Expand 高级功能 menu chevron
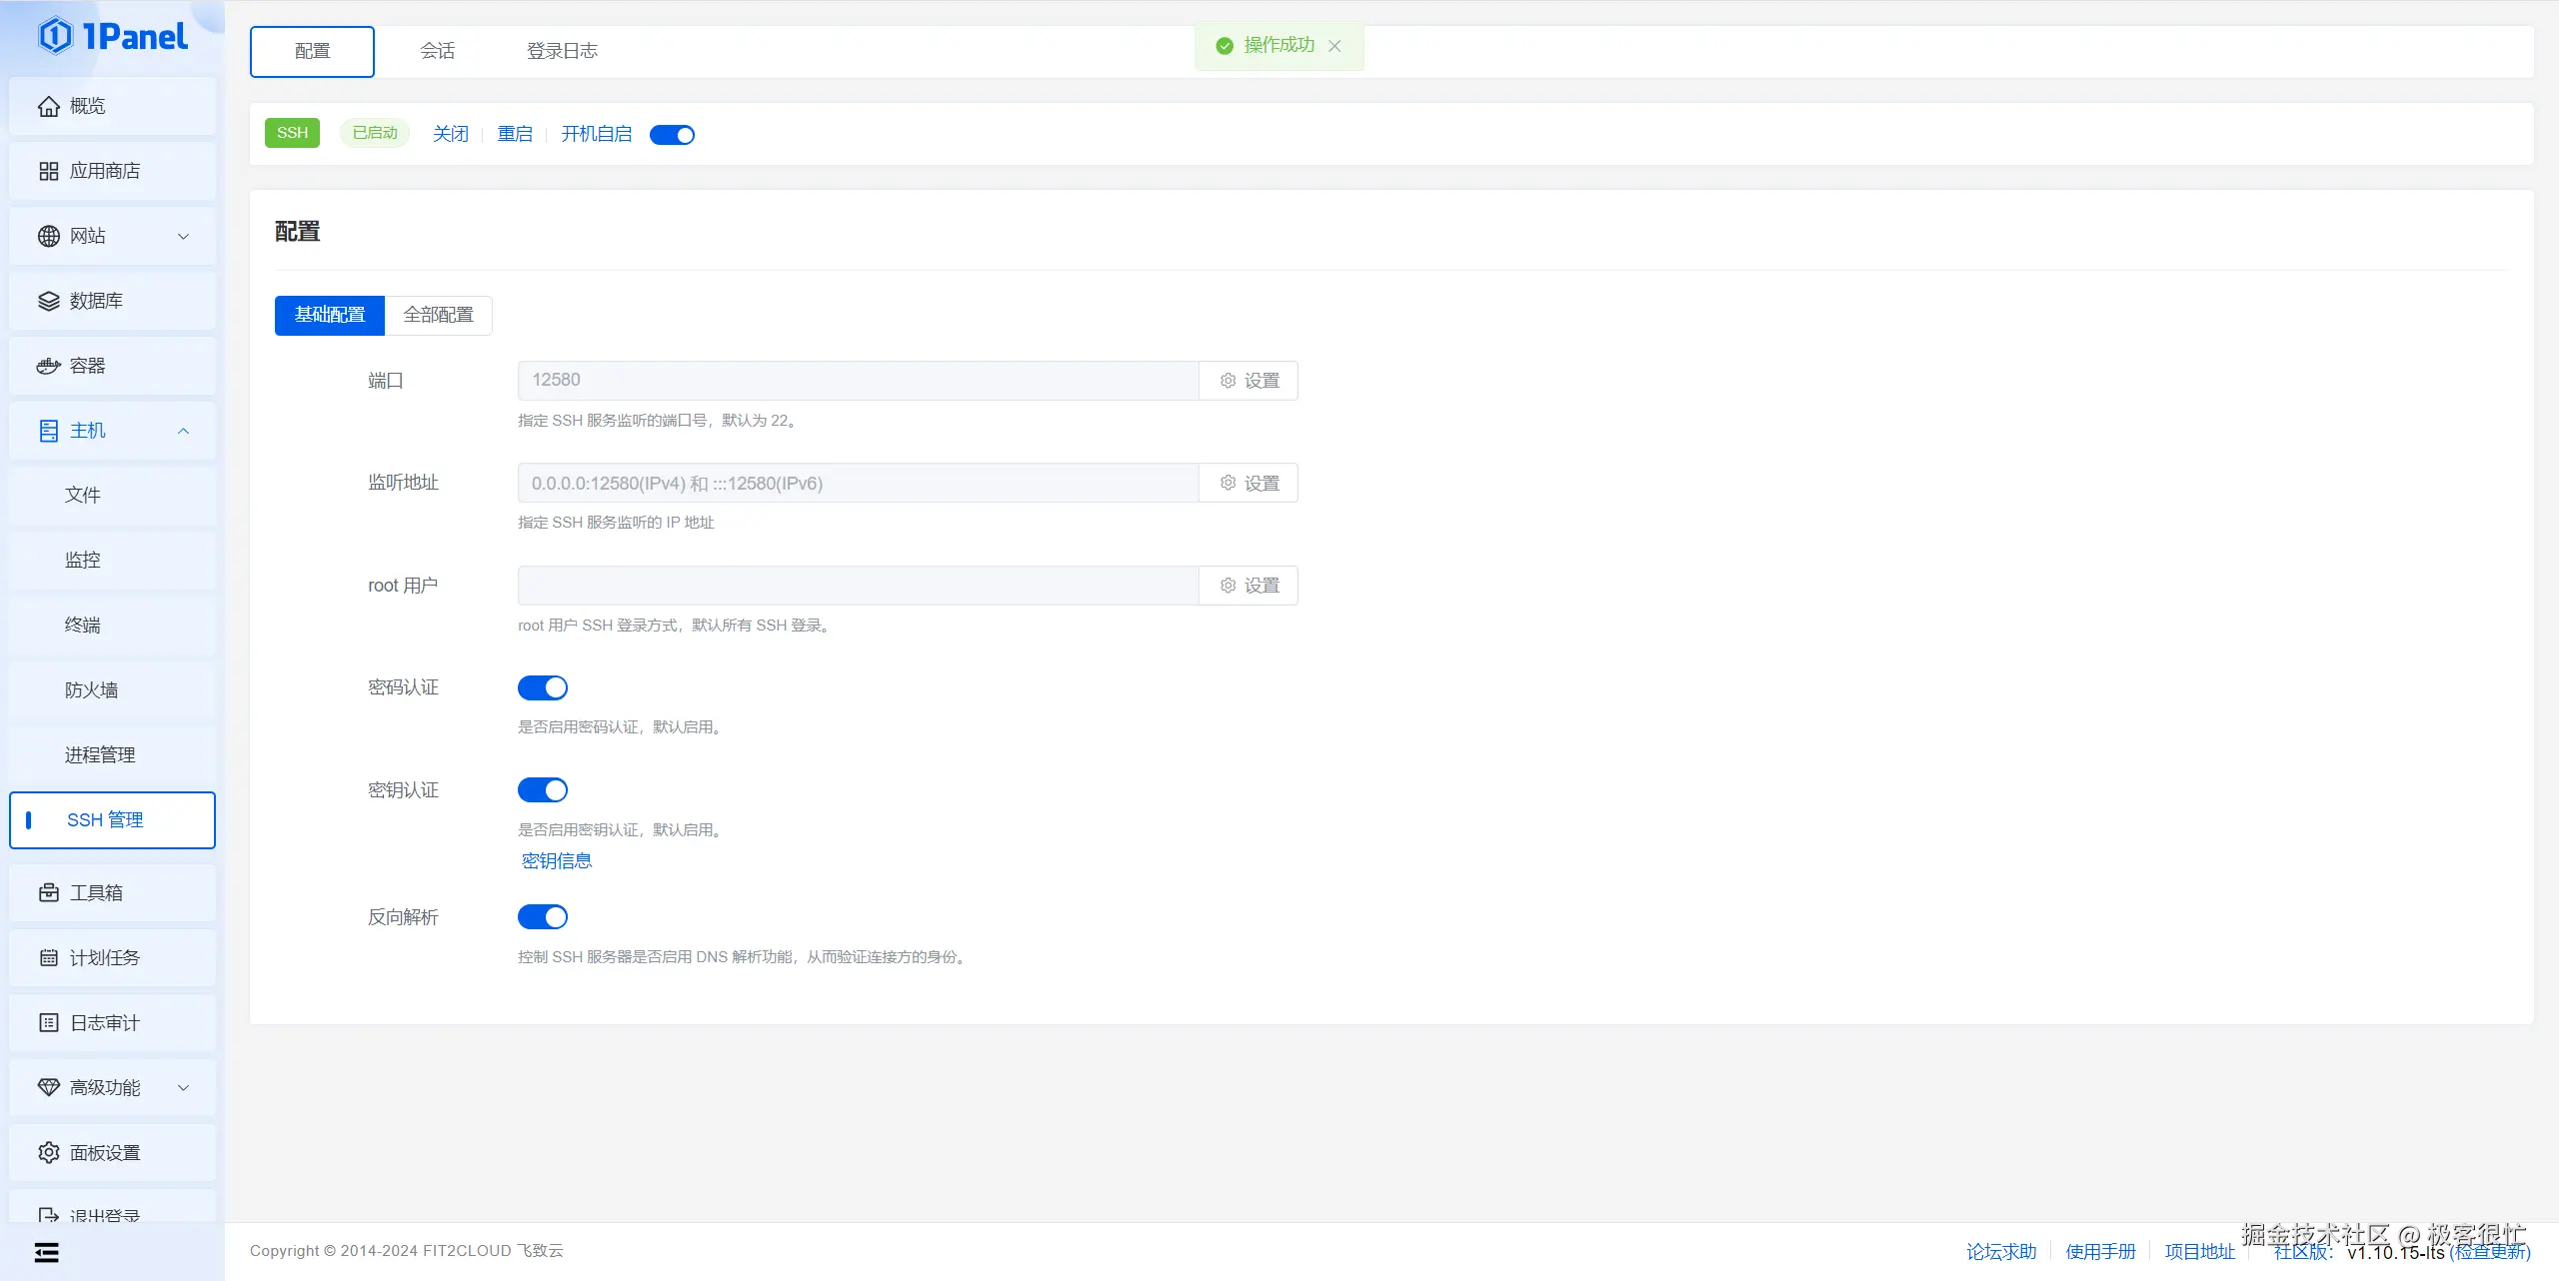This screenshot has width=2559, height=1281. click(x=183, y=1087)
